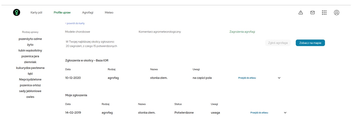This screenshot has height=130, width=353.
Task: Click the Zobacz na mapie button
Action: 310,43
